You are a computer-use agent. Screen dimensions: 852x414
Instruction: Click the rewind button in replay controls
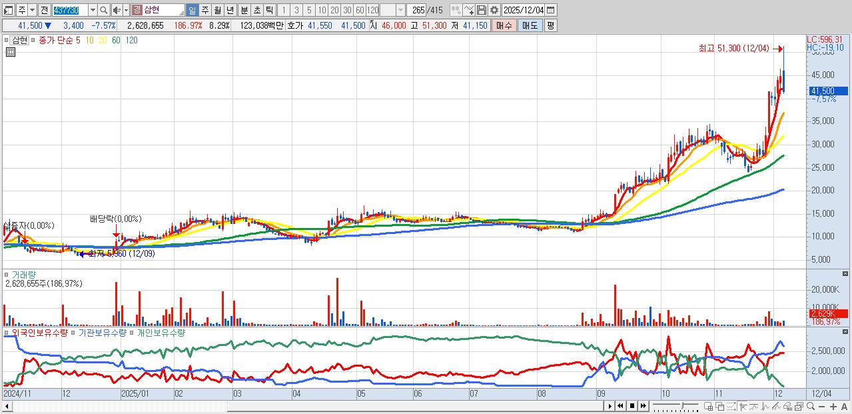click(620, 406)
